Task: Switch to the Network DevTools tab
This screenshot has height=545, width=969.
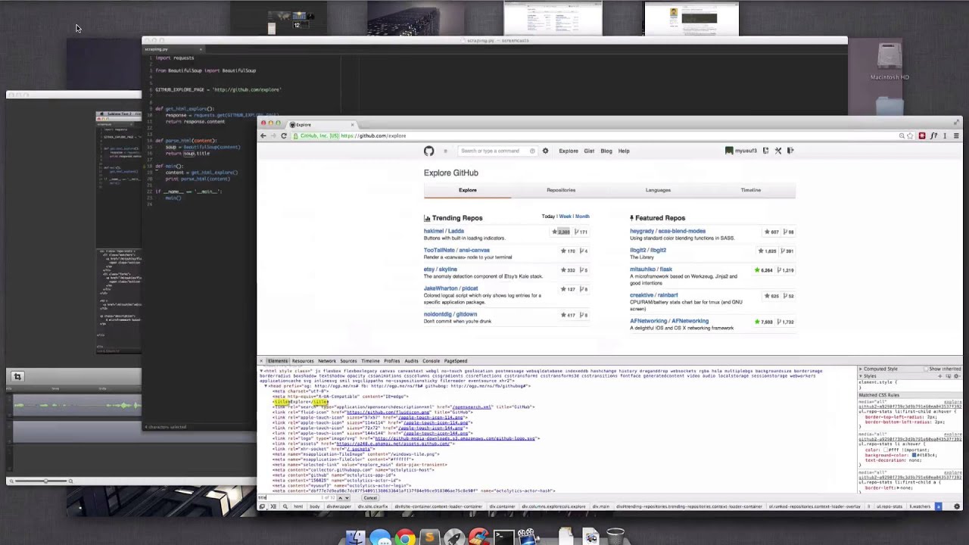Action: (327, 361)
